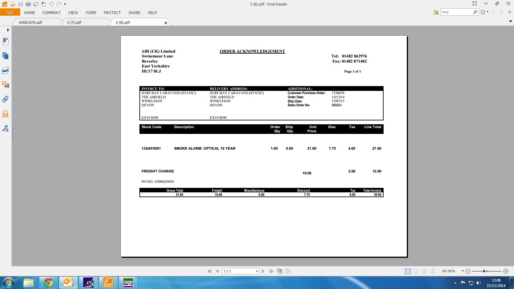Open the Pages thumbnail panel in sidebar
The width and height of the screenshot is (514, 289).
coord(5,56)
